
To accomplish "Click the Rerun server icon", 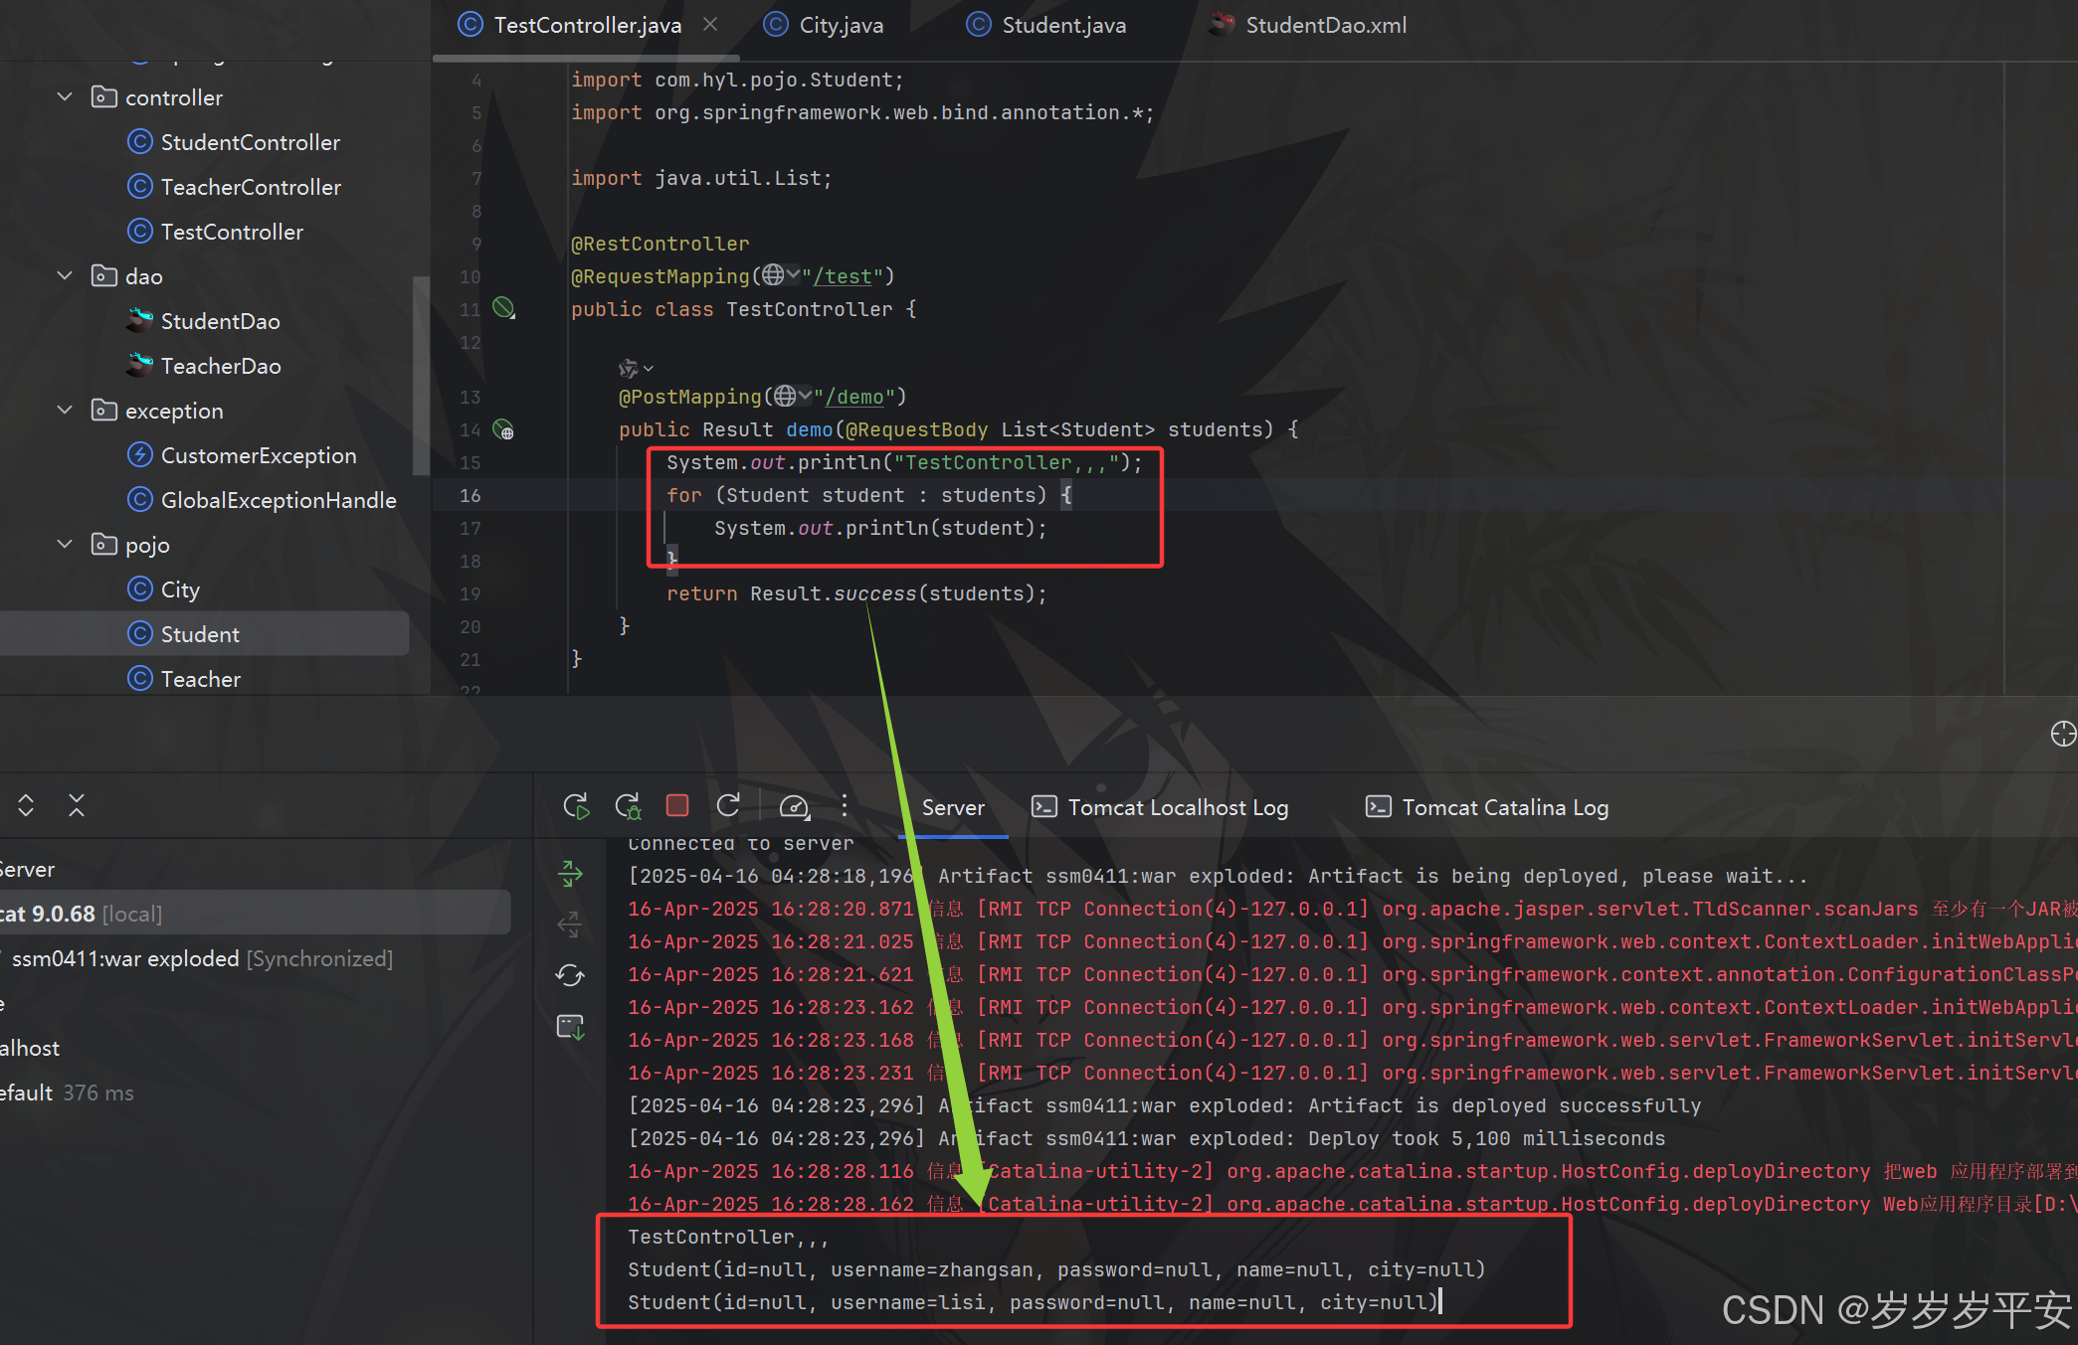I will (576, 806).
